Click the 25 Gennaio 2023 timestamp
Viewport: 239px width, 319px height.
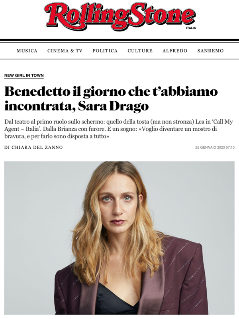click(215, 147)
